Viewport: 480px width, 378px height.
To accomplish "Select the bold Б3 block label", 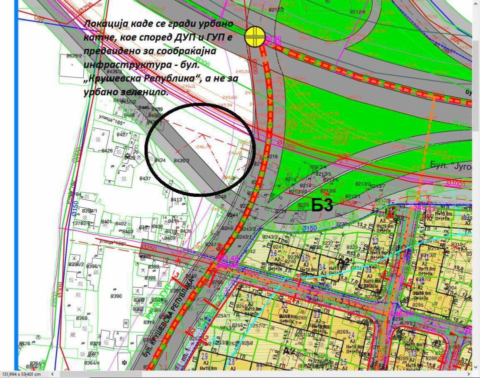I will coord(322,205).
